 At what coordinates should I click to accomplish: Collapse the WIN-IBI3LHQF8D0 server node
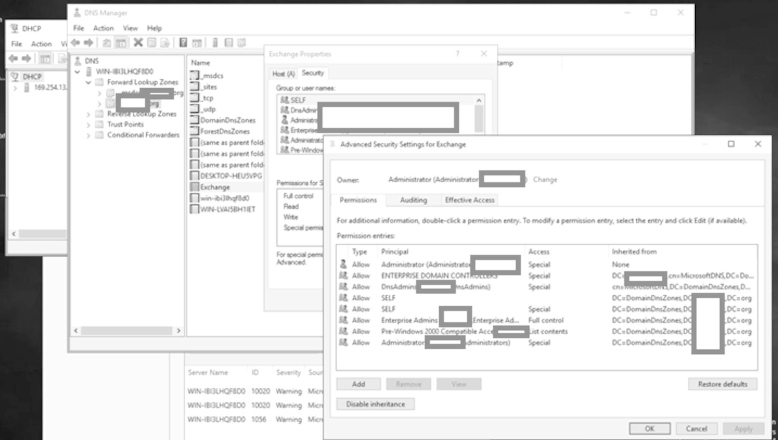[77, 72]
